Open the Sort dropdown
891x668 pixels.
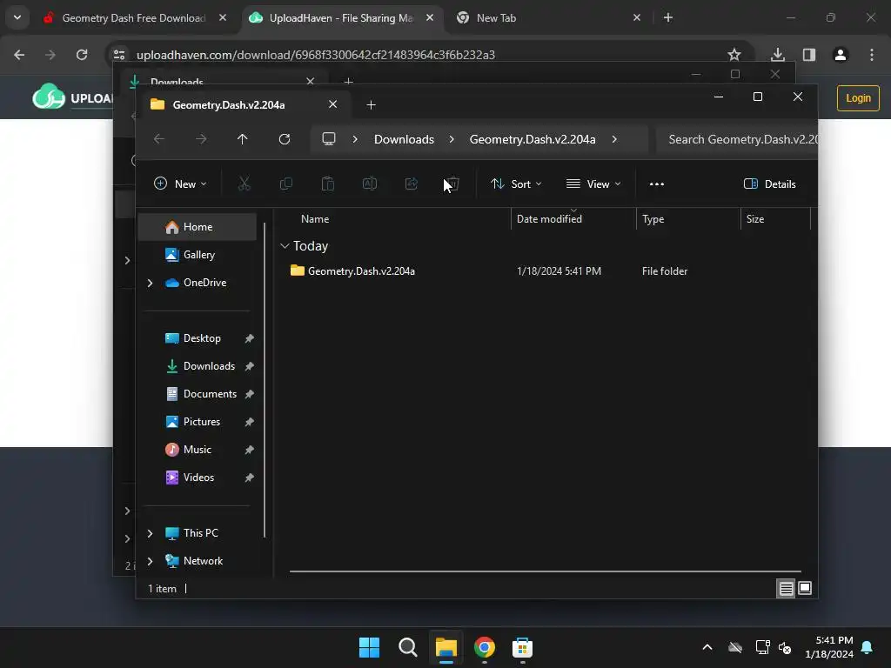coord(516,184)
